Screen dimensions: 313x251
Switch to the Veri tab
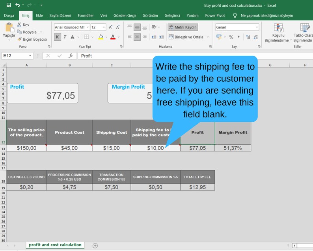104,15
